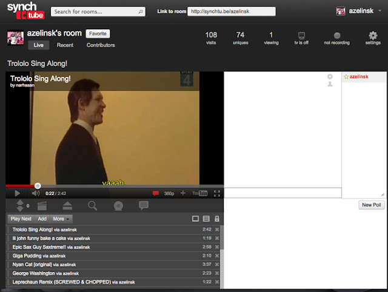This screenshot has width=388, height=292.
Task: Open the 360p quality selector
Action: point(169,193)
